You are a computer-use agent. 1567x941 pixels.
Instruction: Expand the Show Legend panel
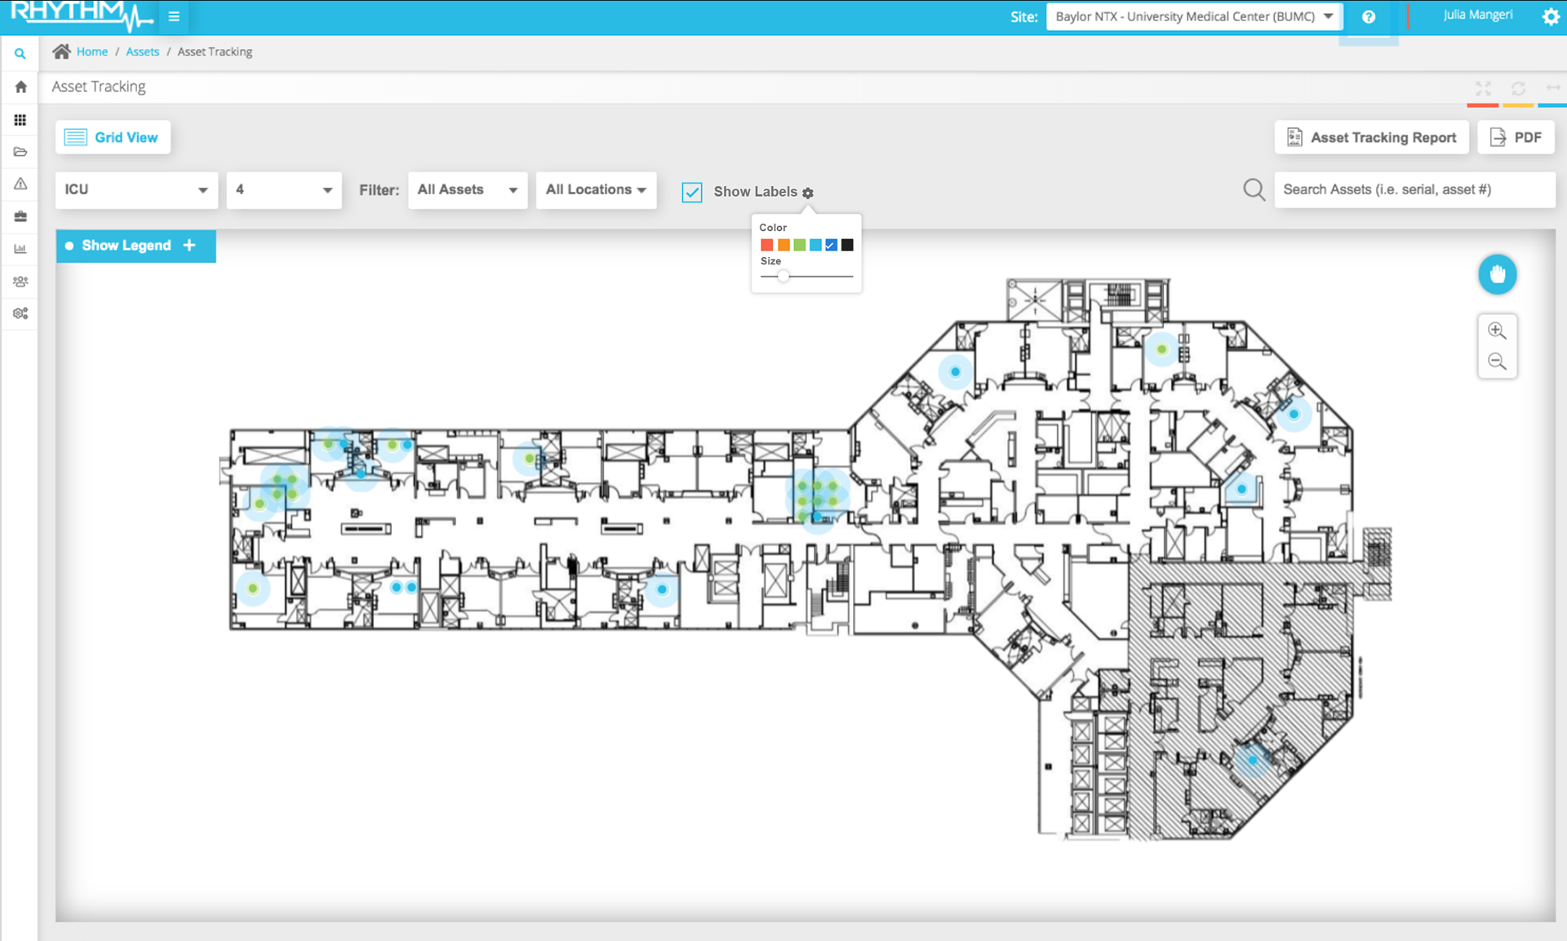(135, 246)
